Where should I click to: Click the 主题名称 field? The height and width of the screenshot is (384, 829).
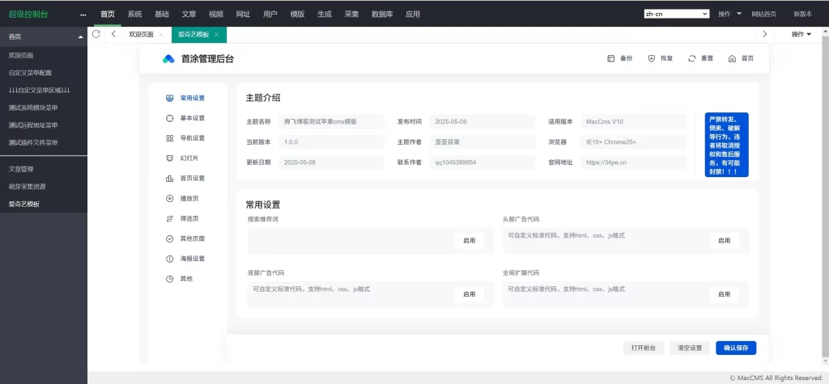tap(331, 121)
